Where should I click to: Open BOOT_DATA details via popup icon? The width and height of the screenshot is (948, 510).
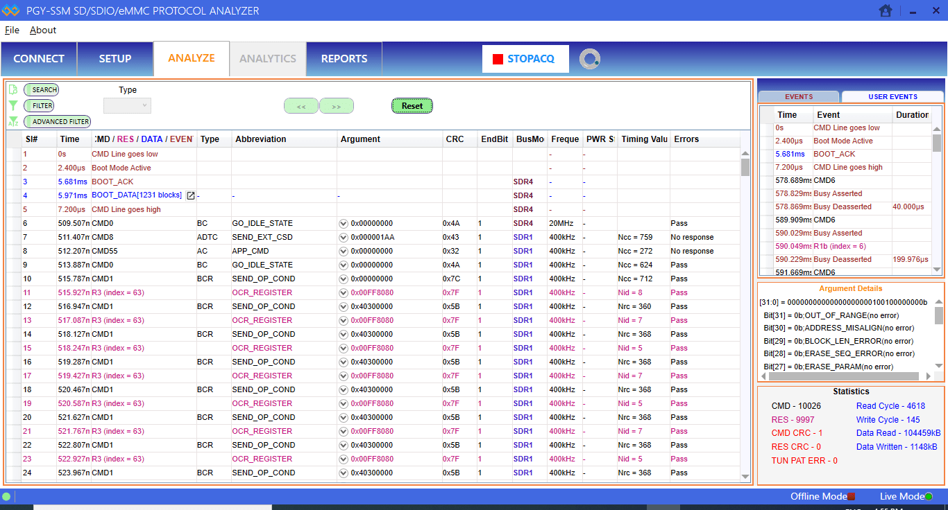click(x=190, y=195)
